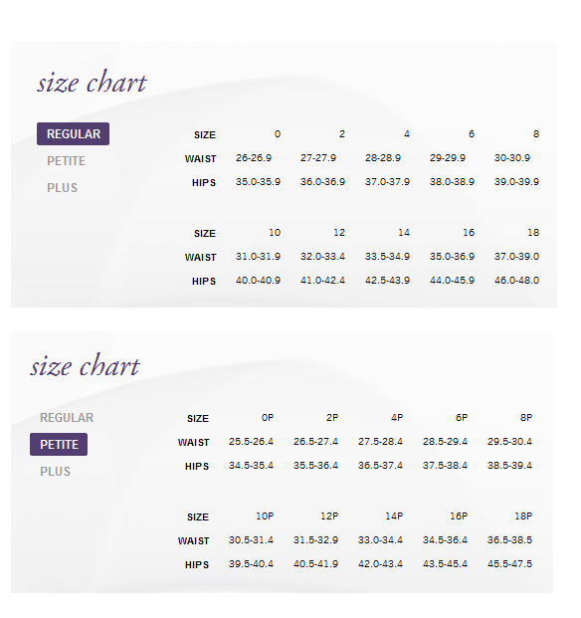This screenshot has width=581, height=618.
Task: Click the size 10P column header
Action: (265, 515)
